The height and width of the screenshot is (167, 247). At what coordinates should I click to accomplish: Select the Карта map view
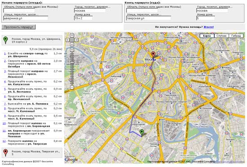(x=207, y=36)
